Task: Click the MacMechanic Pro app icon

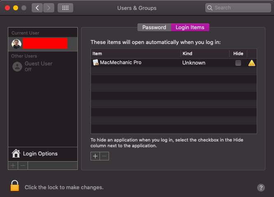Action: tap(95, 63)
